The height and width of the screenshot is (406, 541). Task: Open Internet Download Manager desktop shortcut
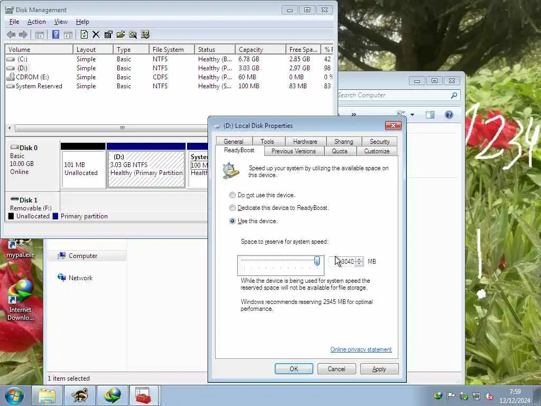(x=21, y=300)
